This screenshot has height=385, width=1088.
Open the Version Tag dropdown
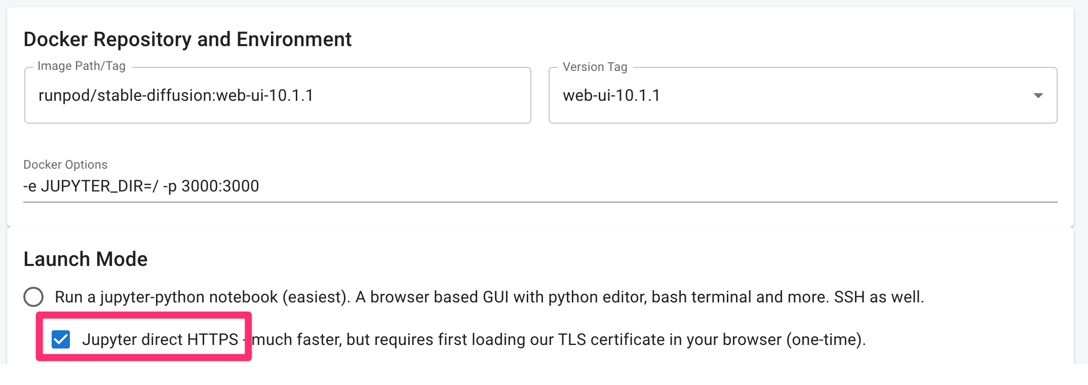(802, 95)
